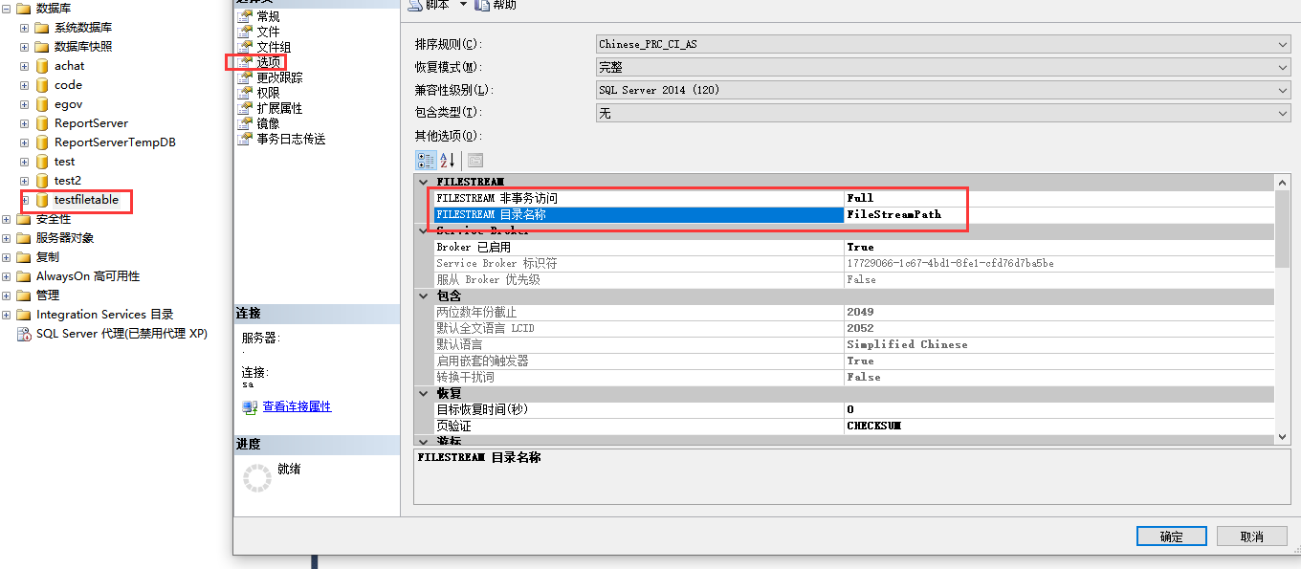Click the 确定 button
The width and height of the screenshot is (1301, 569).
point(1171,536)
